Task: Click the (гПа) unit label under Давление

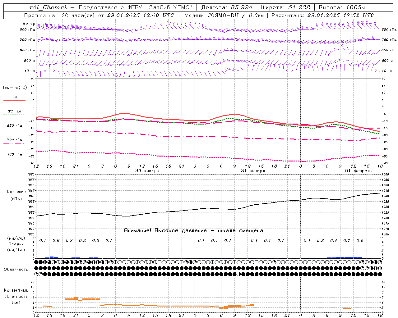Action: click(16, 199)
